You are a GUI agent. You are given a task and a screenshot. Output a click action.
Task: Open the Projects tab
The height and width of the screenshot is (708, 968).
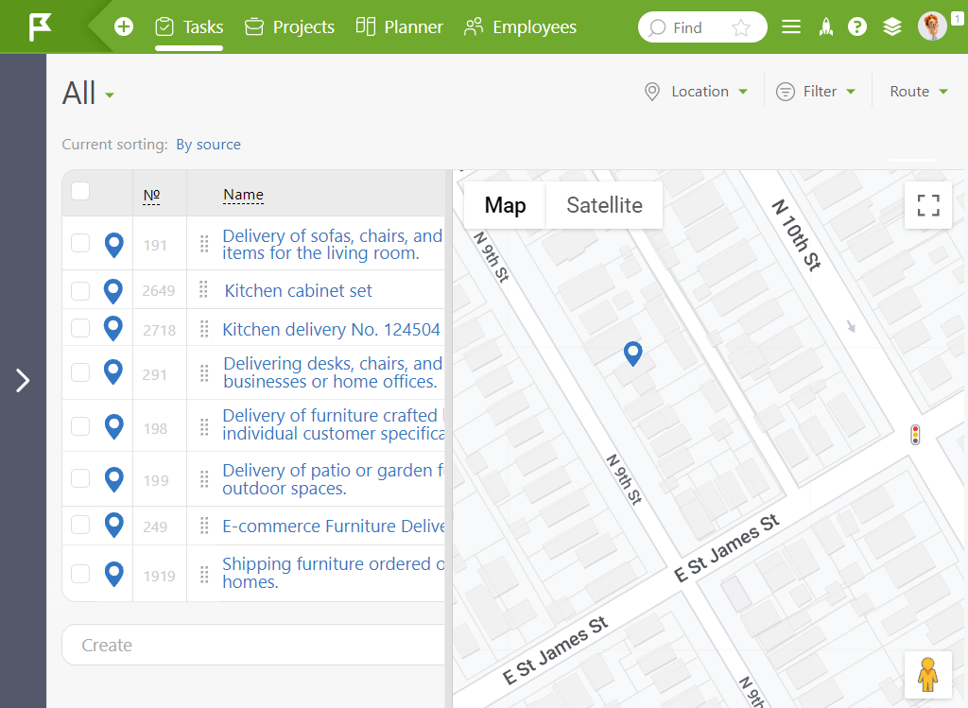click(x=289, y=27)
